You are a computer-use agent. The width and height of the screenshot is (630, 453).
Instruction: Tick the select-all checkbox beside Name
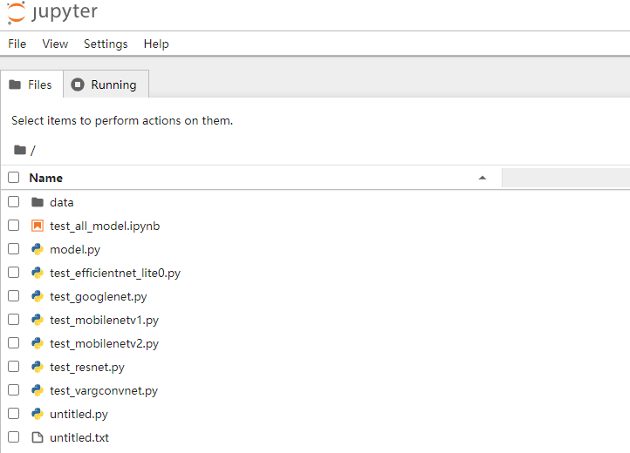click(x=14, y=178)
